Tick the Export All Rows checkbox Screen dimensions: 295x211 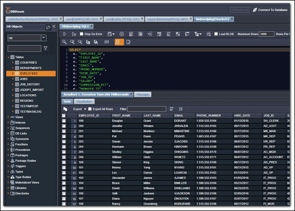coord(90,109)
